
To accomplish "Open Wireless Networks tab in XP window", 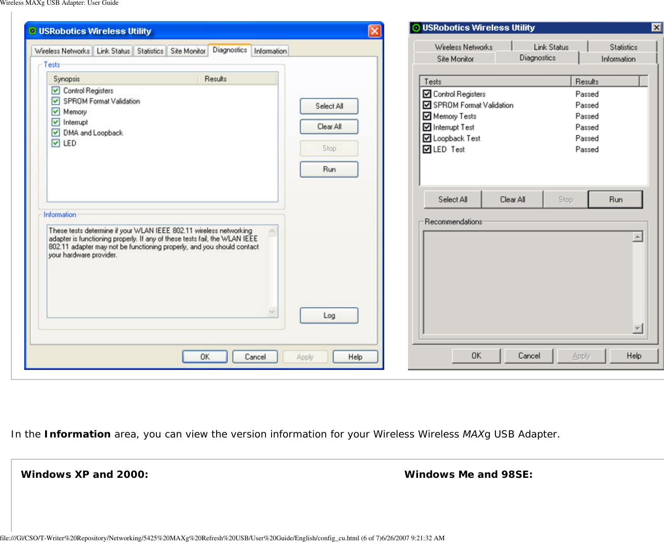I will [62, 51].
